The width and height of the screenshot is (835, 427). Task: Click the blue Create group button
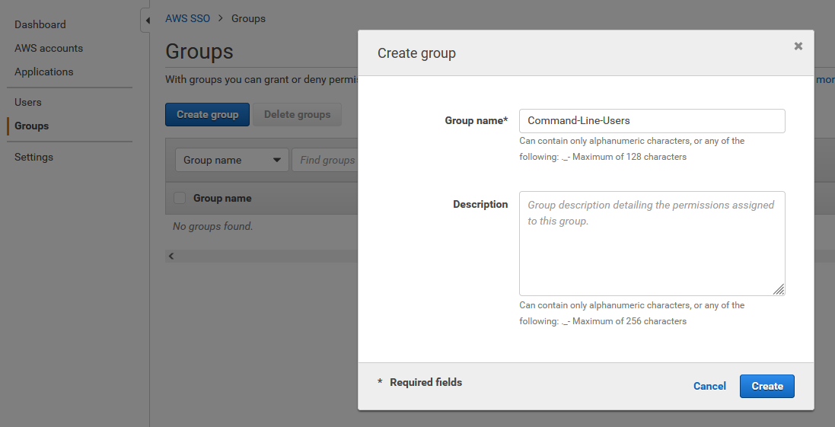coord(207,114)
